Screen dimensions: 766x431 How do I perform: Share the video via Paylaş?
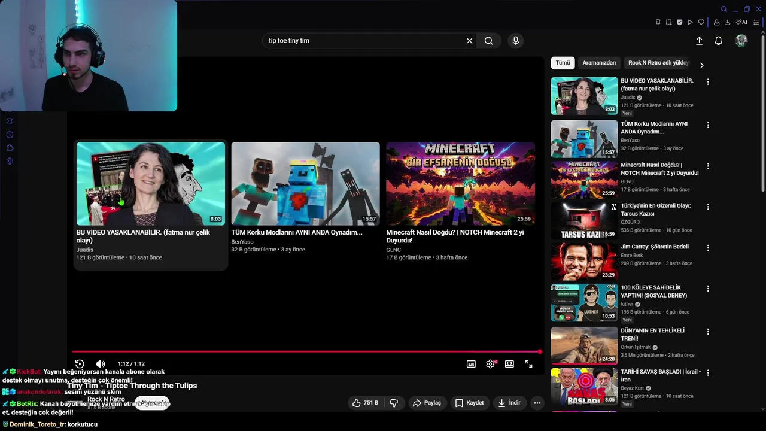pos(427,403)
